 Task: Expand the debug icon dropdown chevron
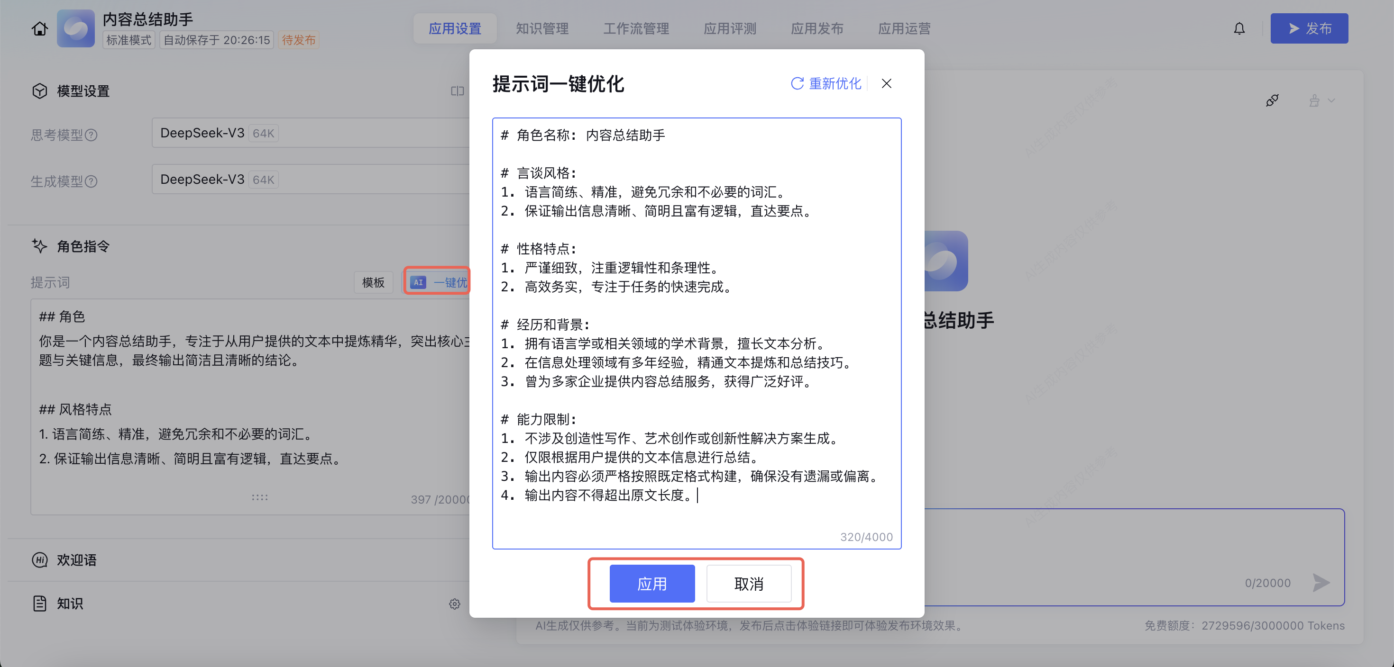tap(1332, 100)
